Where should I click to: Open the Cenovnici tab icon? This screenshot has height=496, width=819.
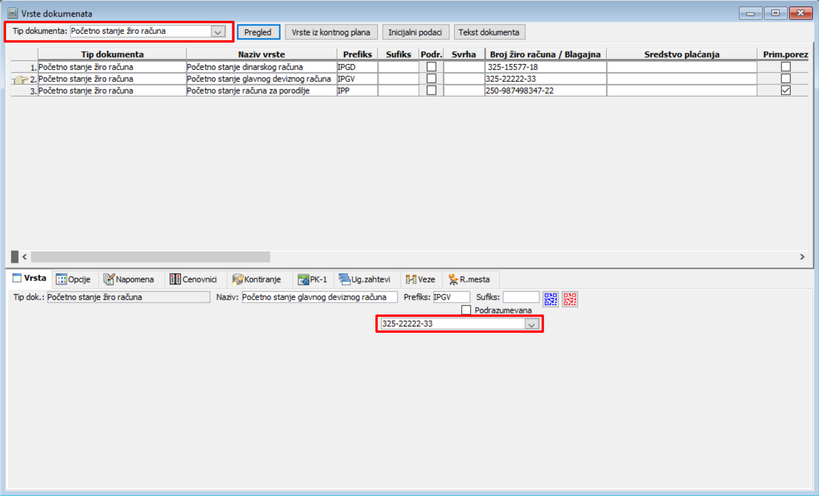point(175,279)
